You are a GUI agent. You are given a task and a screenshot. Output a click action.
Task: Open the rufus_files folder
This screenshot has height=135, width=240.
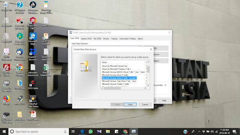pos(19,116)
